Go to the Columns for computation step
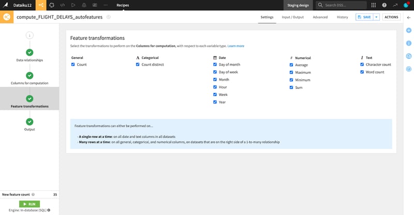The width and height of the screenshot is (414, 215). click(29, 79)
